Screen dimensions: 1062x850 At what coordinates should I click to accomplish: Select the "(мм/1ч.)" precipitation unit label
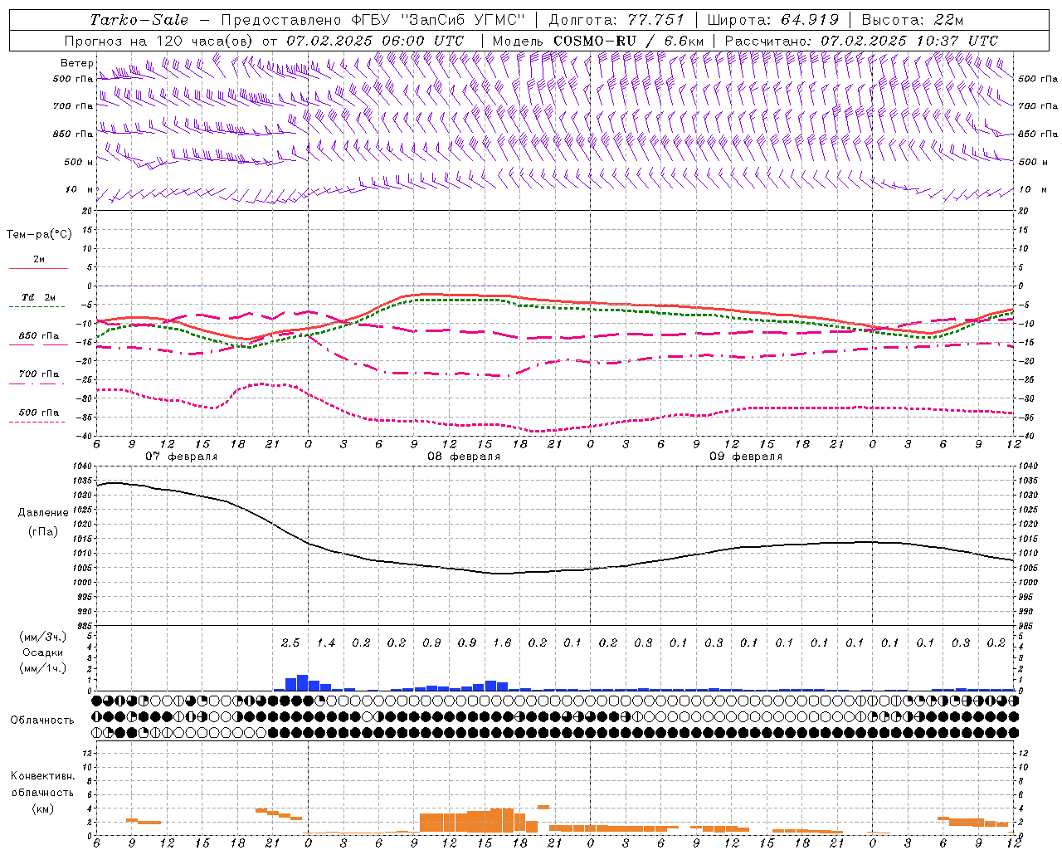43,668
